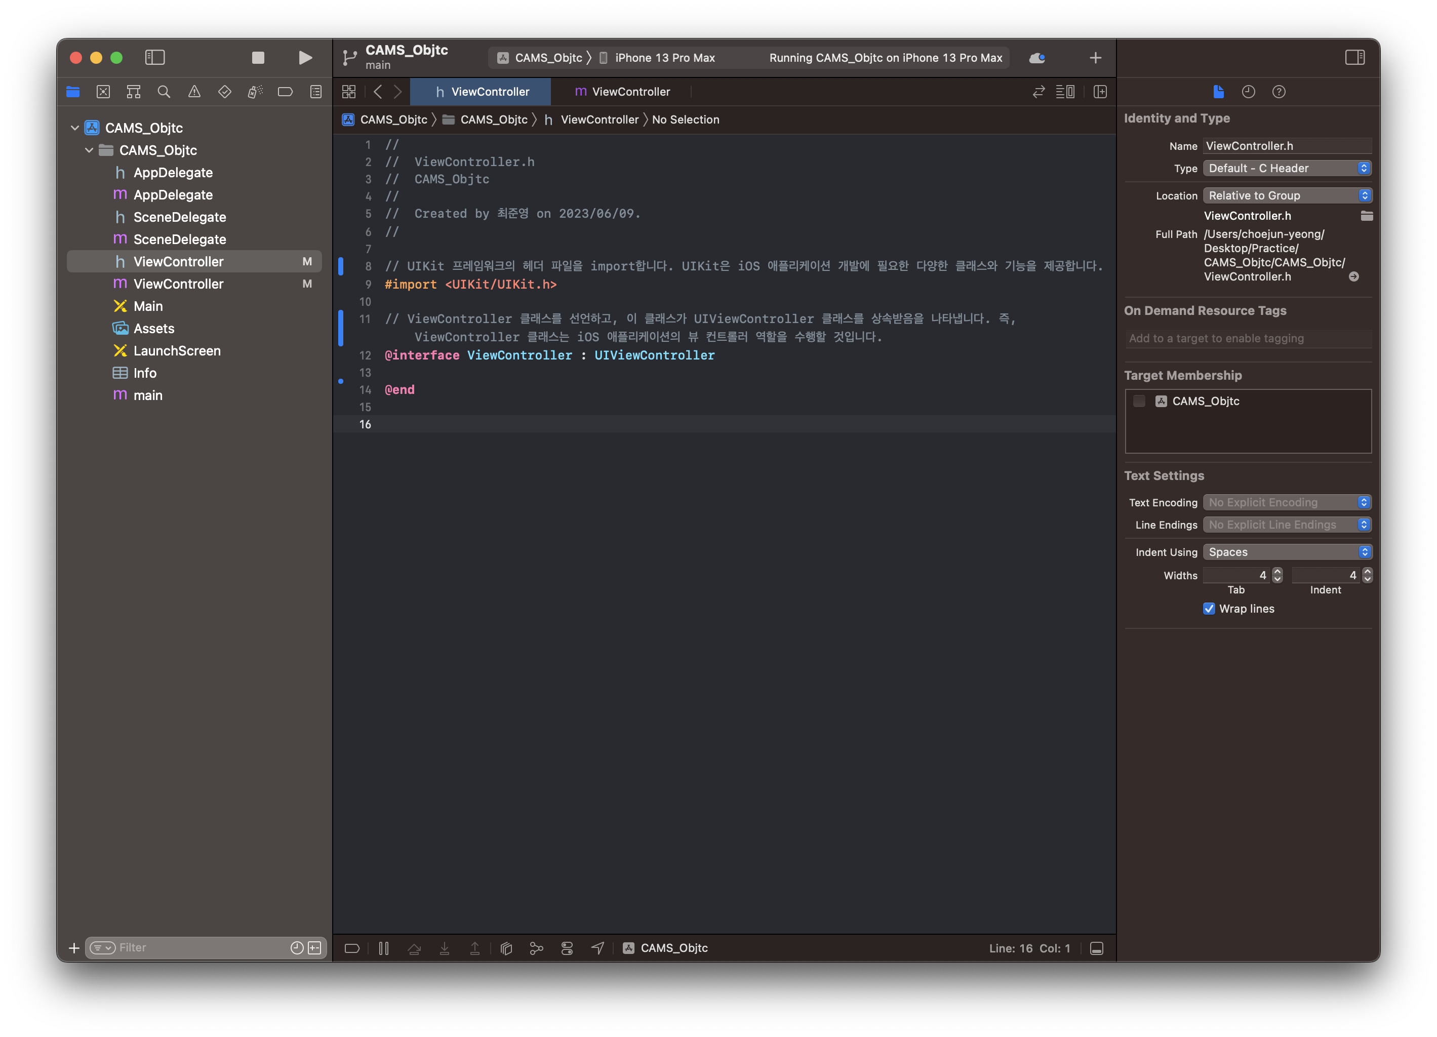Check CAMS_Objc target membership checkbox
Viewport: 1437px width, 1037px height.
[x=1139, y=401]
